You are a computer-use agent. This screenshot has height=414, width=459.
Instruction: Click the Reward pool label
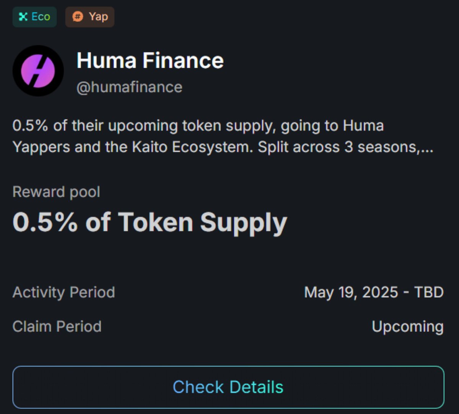[56, 192]
